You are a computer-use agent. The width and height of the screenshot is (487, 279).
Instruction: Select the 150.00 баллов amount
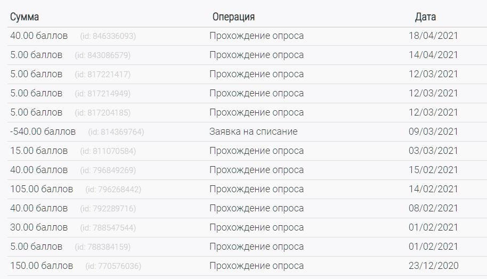[x=42, y=266]
